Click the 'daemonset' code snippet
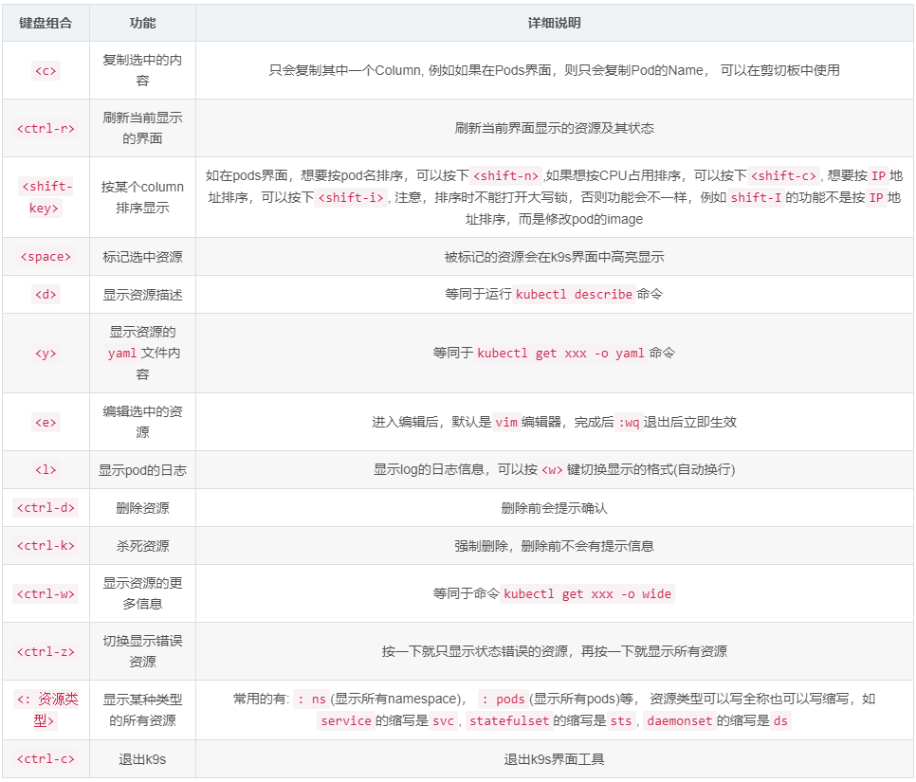 (x=679, y=720)
